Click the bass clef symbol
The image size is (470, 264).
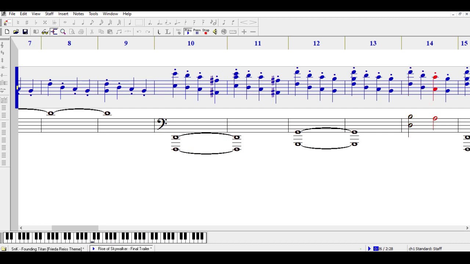point(162,124)
